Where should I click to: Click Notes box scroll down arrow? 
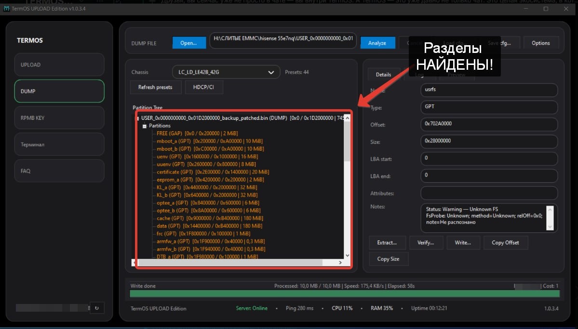(550, 227)
